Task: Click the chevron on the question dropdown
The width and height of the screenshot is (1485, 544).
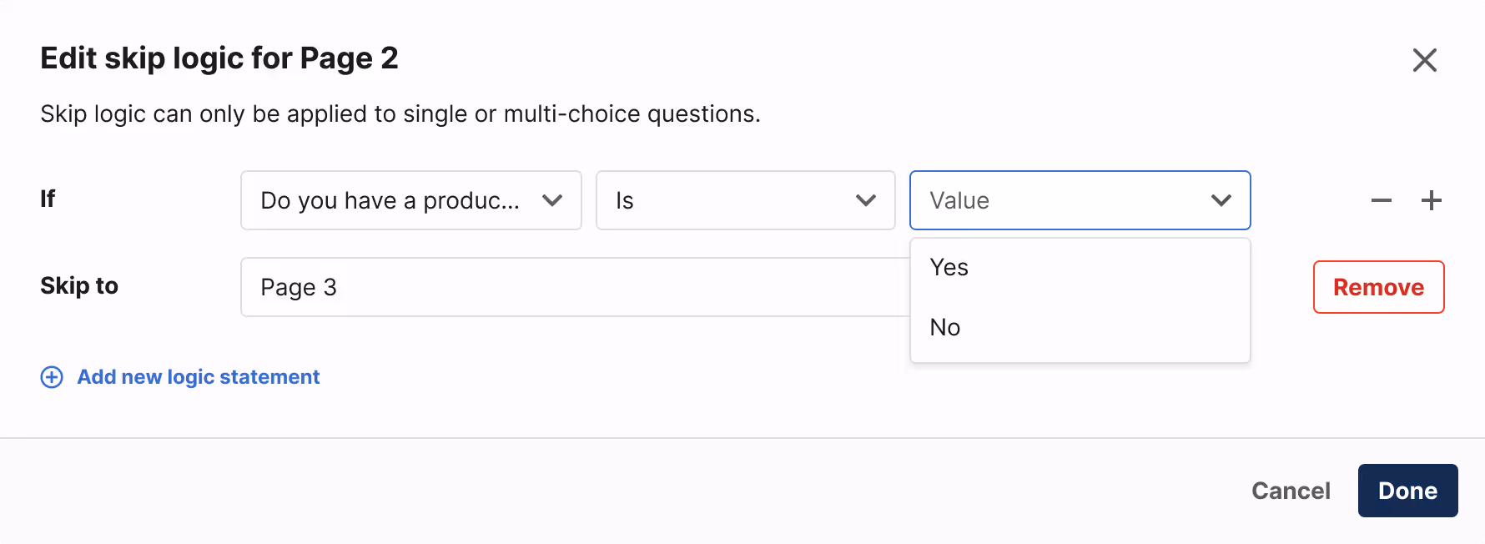Action: pos(552,200)
